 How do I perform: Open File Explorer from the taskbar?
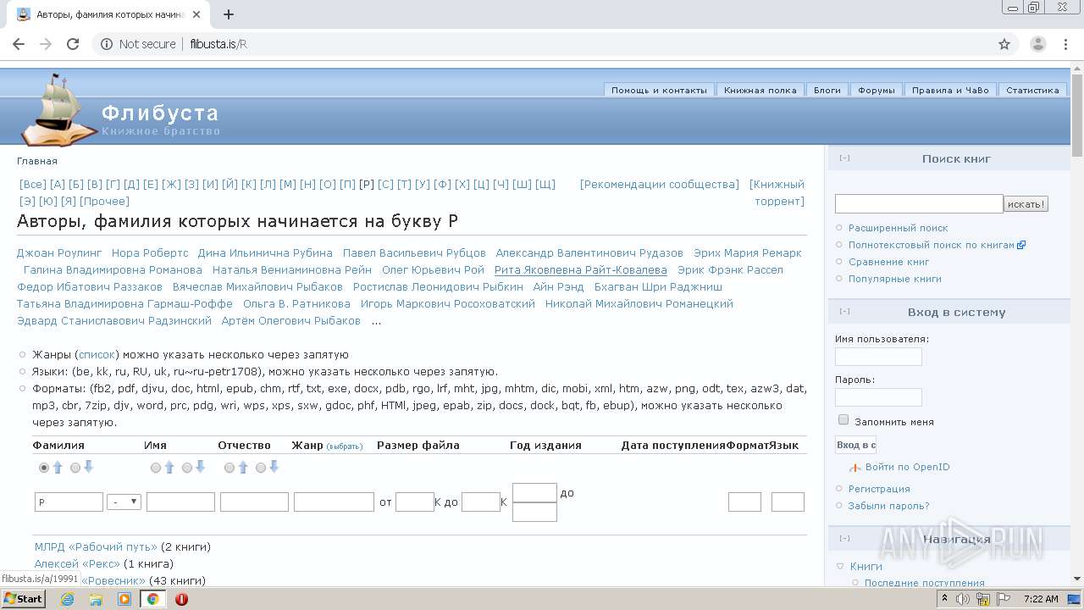pyautogui.click(x=96, y=599)
